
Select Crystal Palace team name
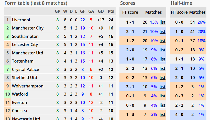click(x=25, y=69)
